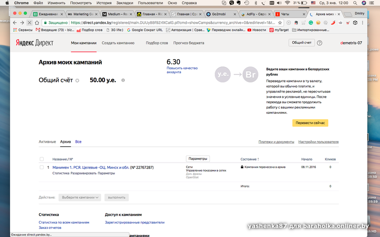Go to Создать кампанию
This screenshot has height=237, width=380.
(118, 43)
